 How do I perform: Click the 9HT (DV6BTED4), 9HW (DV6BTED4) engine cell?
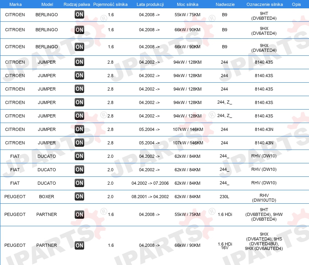[264, 214]
